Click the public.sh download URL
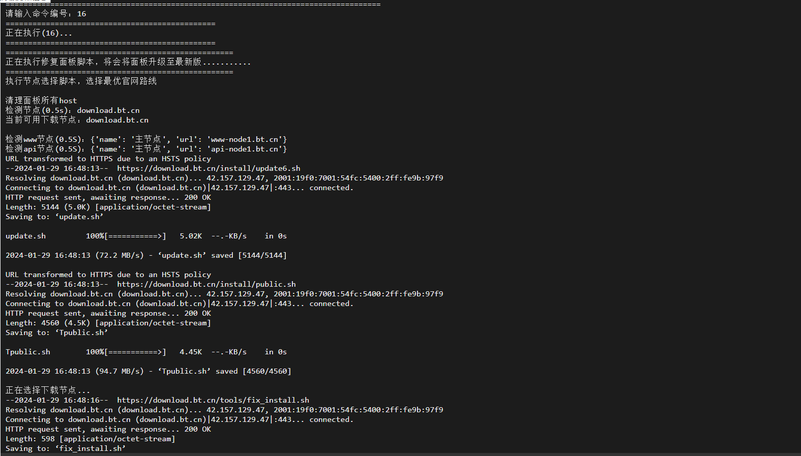Viewport: 801px width, 456px height. coord(206,284)
